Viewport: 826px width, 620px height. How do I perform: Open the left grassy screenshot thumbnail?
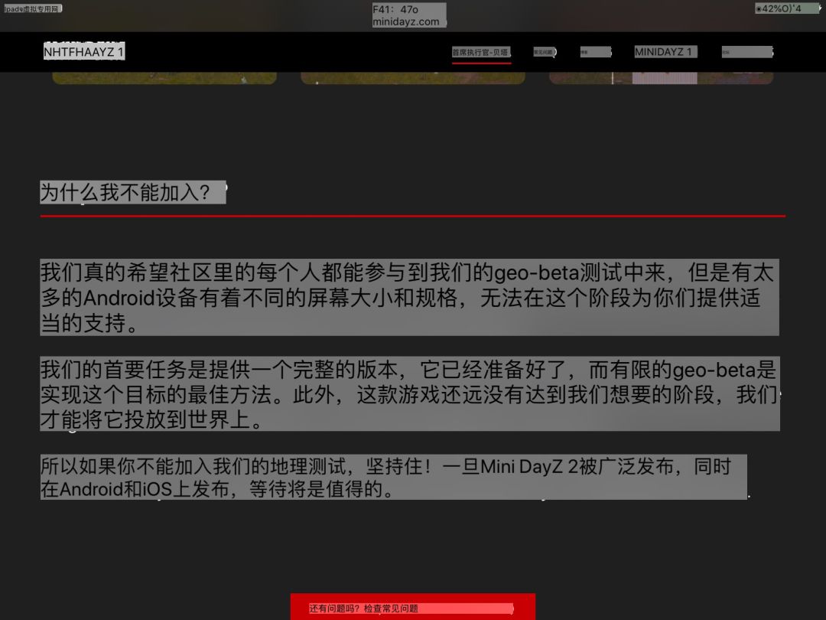(x=164, y=78)
